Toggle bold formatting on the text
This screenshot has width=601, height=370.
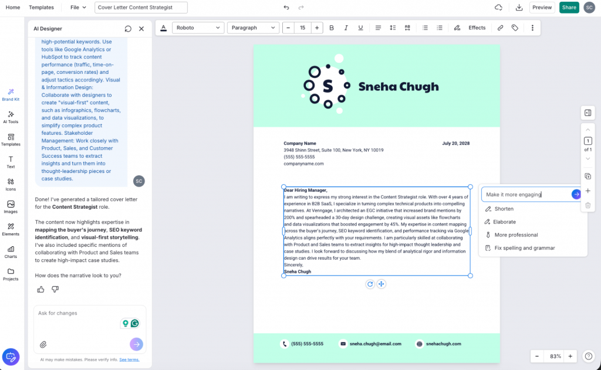[x=332, y=27]
